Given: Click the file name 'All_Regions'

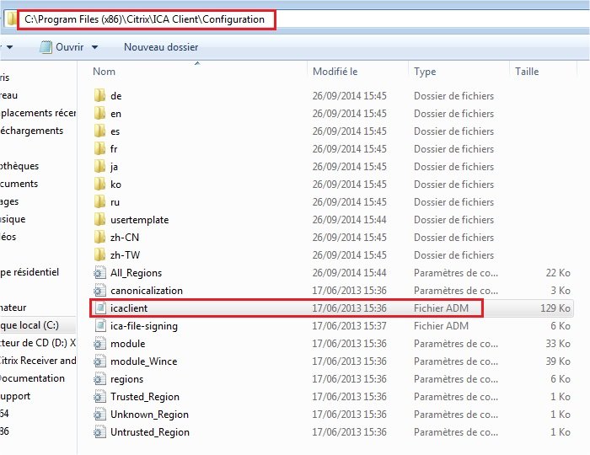Looking at the screenshot, I should click(x=136, y=273).
